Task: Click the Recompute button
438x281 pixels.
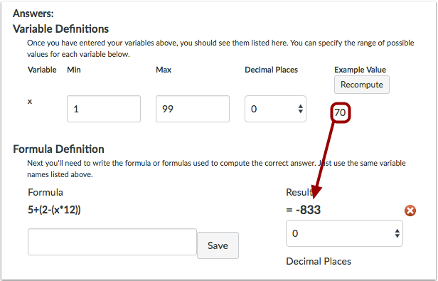Action: click(362, 85)
